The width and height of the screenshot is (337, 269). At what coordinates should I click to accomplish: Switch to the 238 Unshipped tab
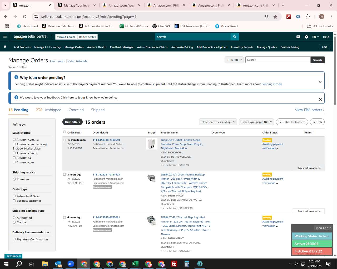coord(48,110)
